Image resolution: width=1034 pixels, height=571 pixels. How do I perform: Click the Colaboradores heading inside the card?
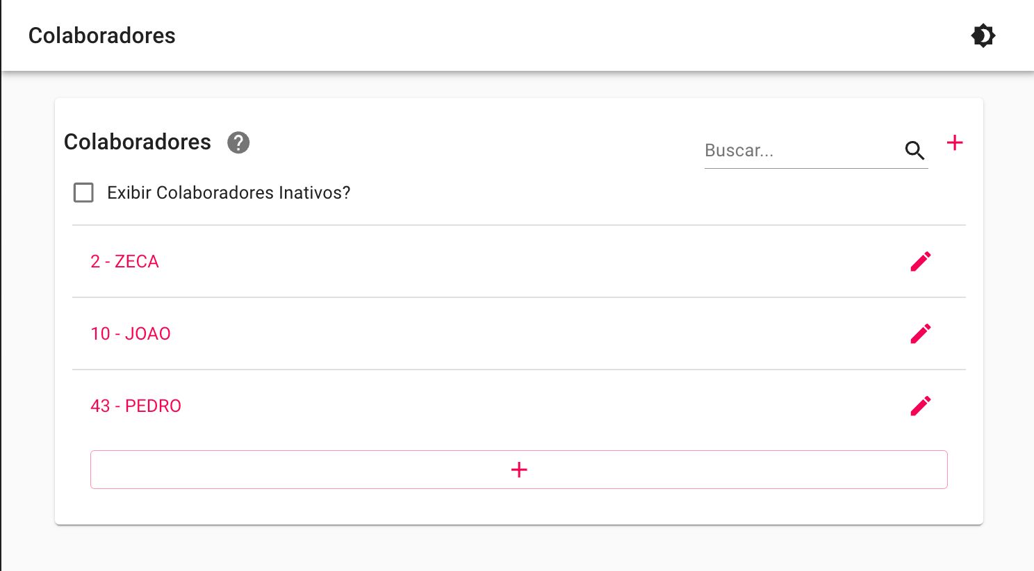[138, 142]
